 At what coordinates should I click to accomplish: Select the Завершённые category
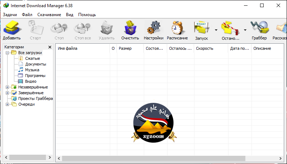31,93
